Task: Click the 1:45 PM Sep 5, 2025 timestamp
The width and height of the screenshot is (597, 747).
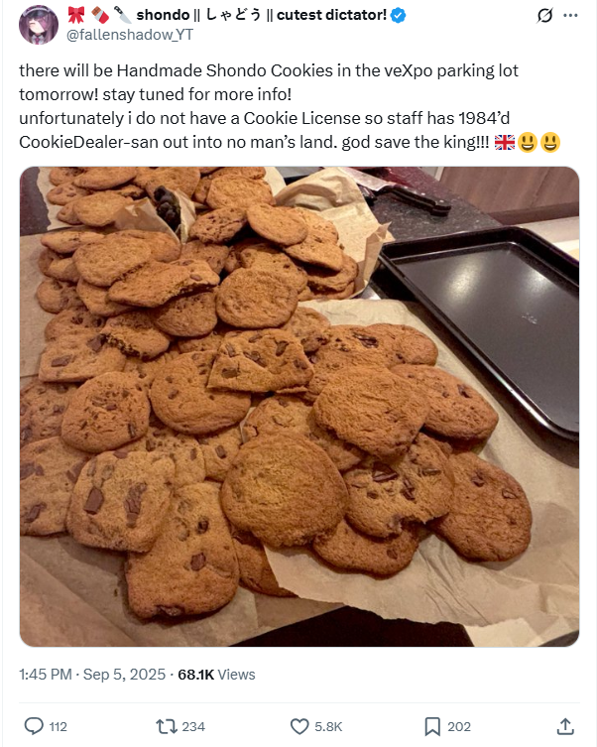Action: [92, 675]
